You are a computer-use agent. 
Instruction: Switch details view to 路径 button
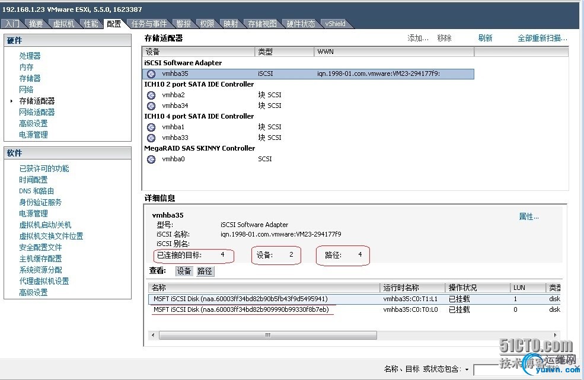point(205,271)
